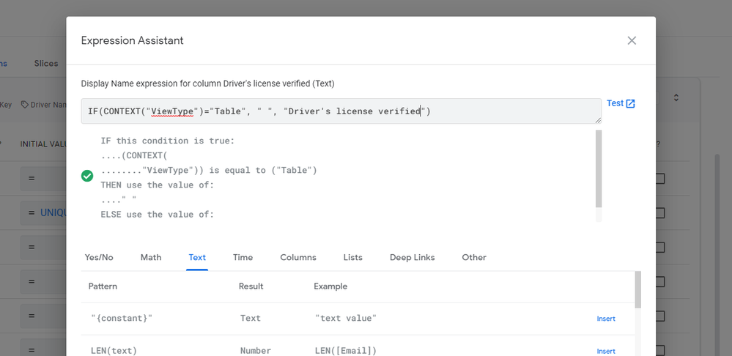Click the resize handle of the expression box
The height and width of the screenshot is (356, 732).
coord(598,120)
